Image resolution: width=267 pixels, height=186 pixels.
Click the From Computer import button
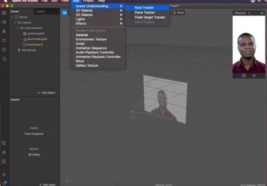34,134
